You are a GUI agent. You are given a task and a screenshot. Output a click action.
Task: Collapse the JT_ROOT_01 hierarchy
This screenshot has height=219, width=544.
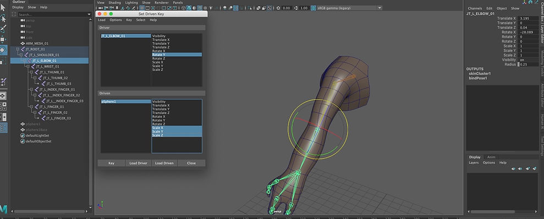point(18,50)
